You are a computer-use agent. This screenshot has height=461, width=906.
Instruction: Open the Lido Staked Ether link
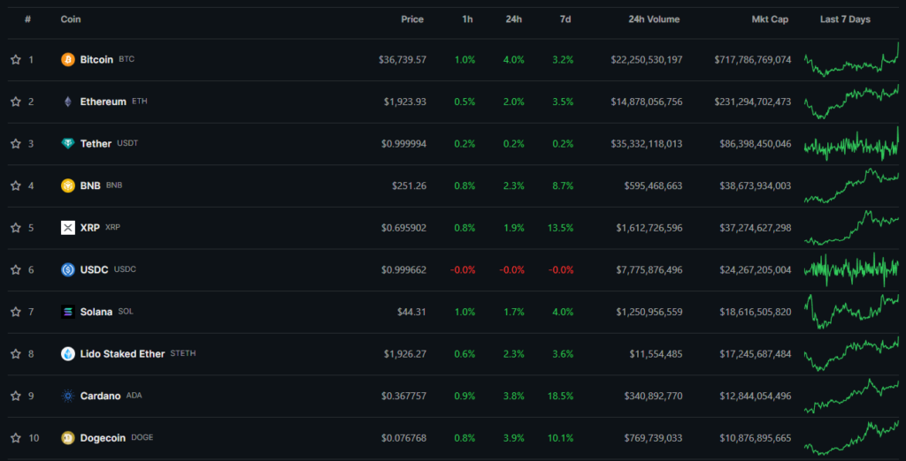click(x=122, y=354)
